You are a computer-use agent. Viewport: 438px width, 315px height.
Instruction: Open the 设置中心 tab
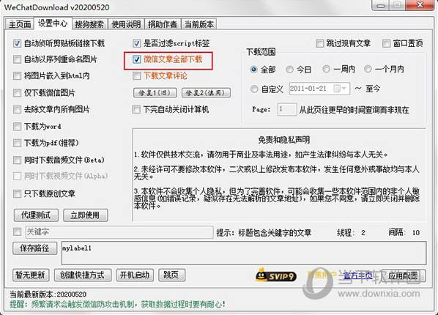coord(53,23)
